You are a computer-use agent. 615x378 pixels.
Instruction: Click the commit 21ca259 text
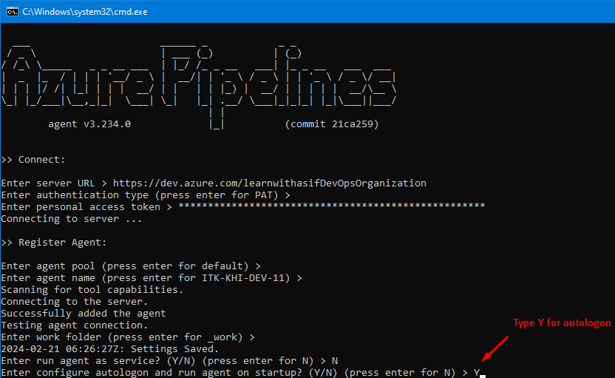[332, 124]
